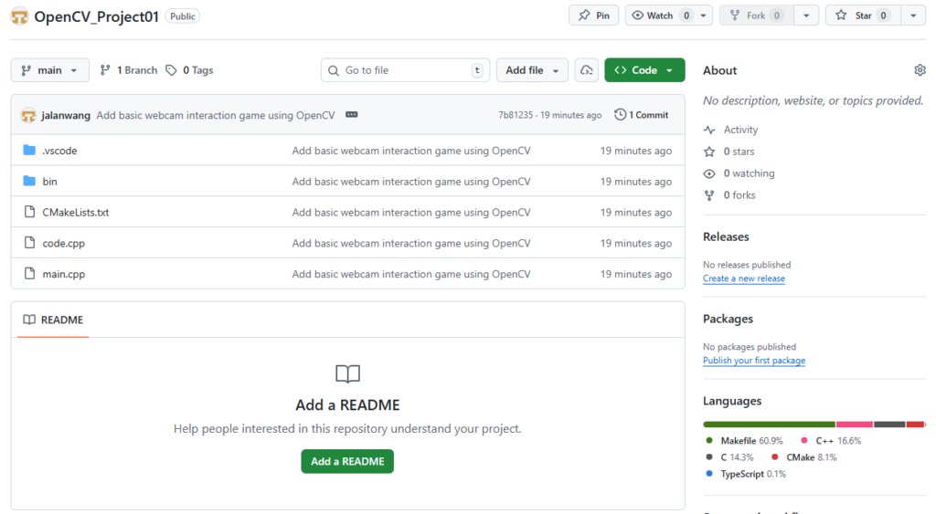Image resolution: width=936 pixels, height=514 pixels.
Task: Click Create a new release link
Action: point(743,278)
